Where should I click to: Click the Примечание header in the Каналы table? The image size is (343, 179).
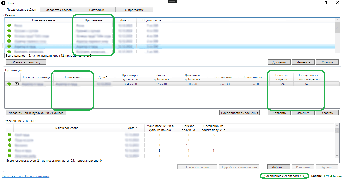coord(94,20)
